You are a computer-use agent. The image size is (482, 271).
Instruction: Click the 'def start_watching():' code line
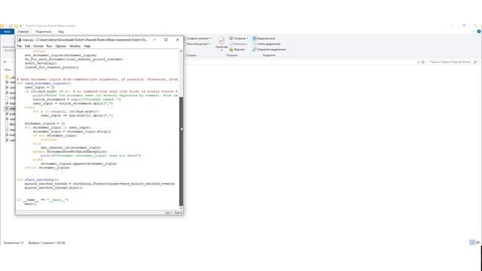[38, 180]
